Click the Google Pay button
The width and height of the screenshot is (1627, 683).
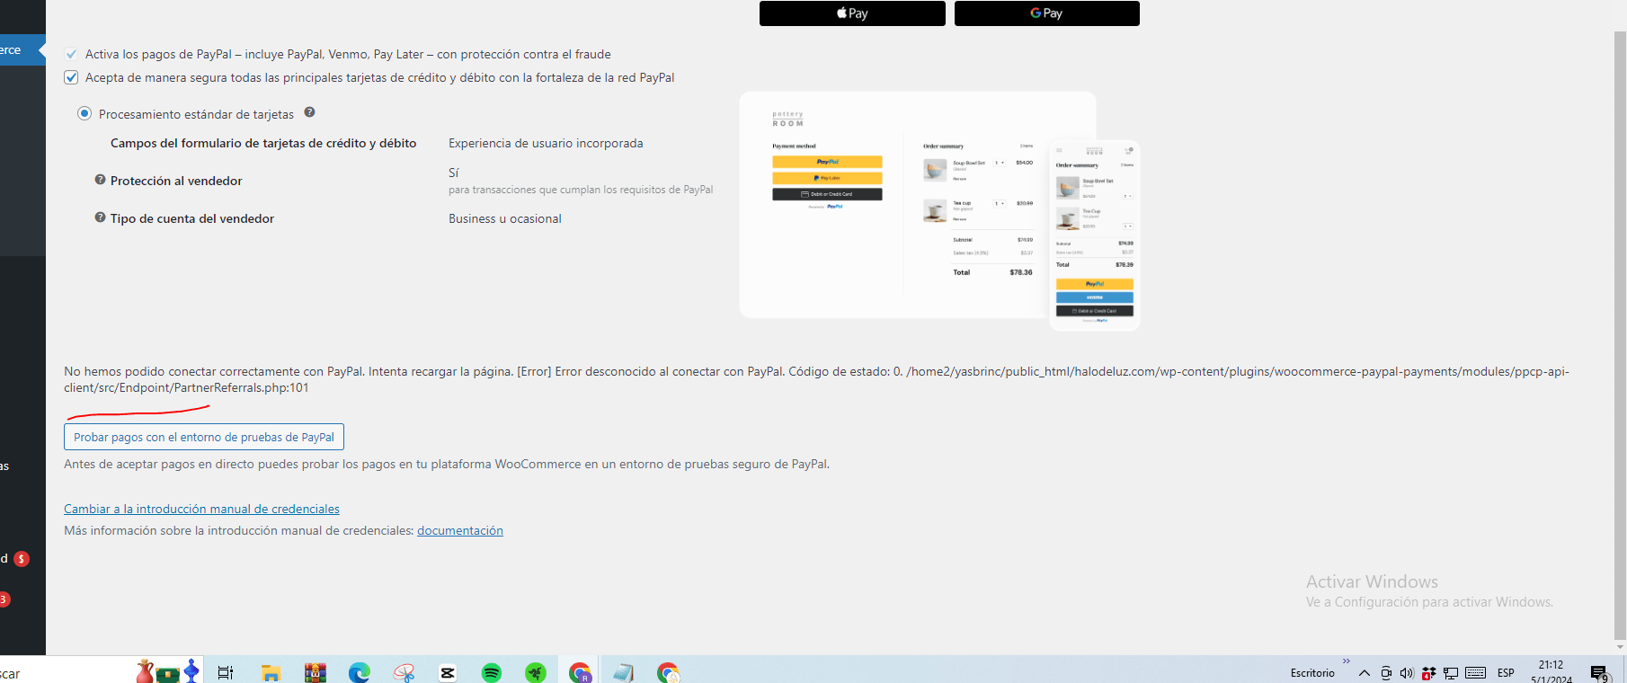(1047, 13)
